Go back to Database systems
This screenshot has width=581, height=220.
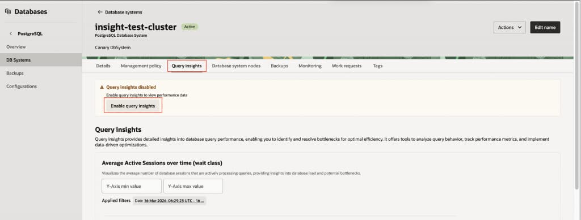tap(123, 12)
